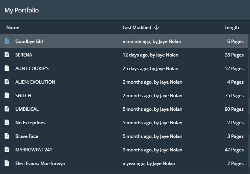Screen dimensions: 250x174
Task: Toggle sort direction arrow beside Last Modified
Action: point(157,27)
